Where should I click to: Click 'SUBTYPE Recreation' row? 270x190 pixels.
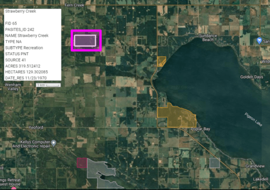(x=24, y=47)
